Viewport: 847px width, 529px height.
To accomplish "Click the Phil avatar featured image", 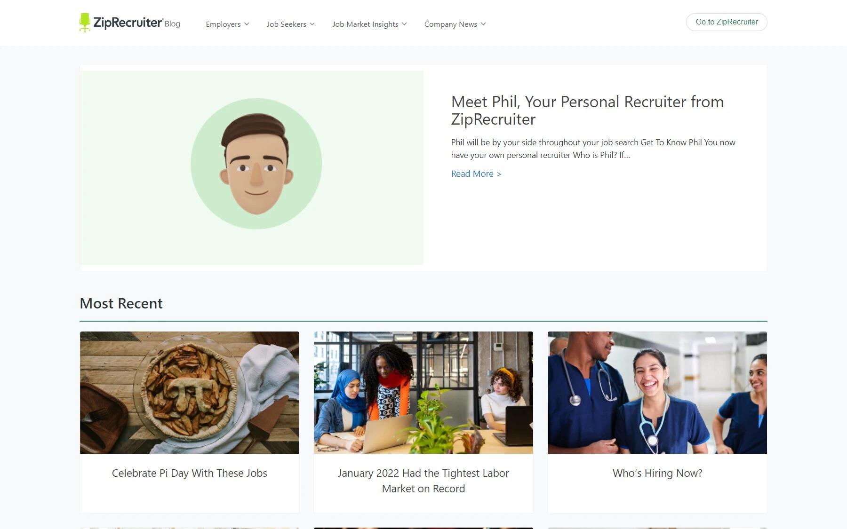I will 252,168.
